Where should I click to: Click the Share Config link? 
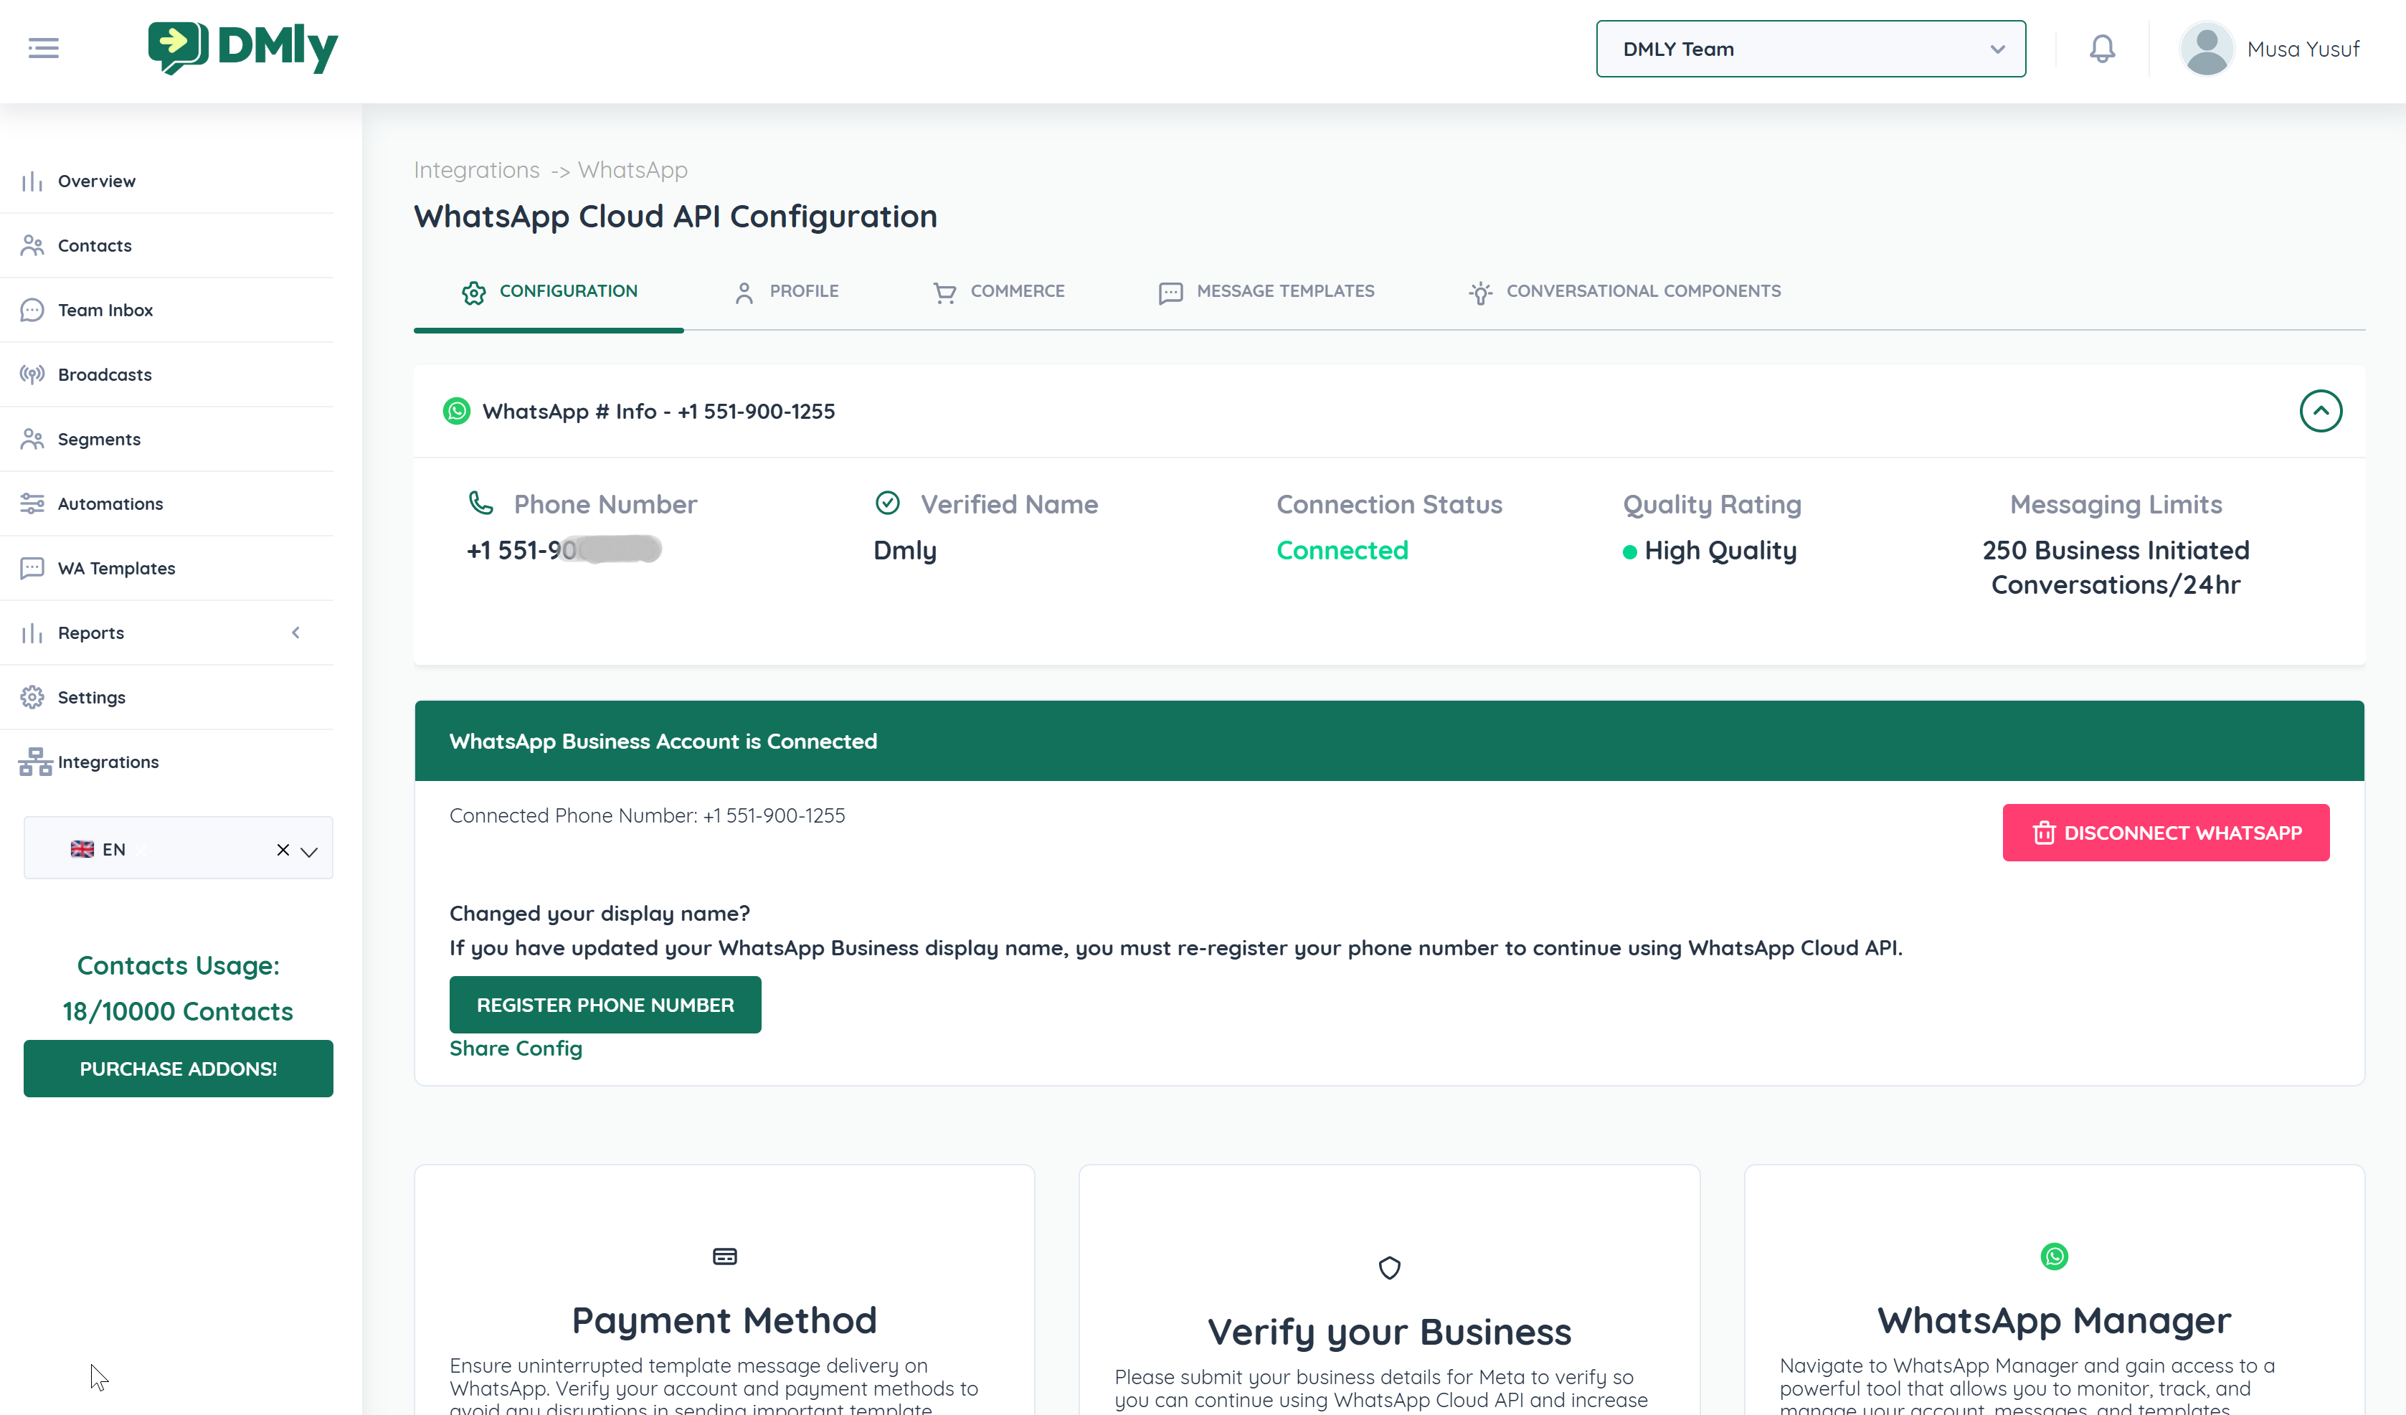(x=516, y=1049)
